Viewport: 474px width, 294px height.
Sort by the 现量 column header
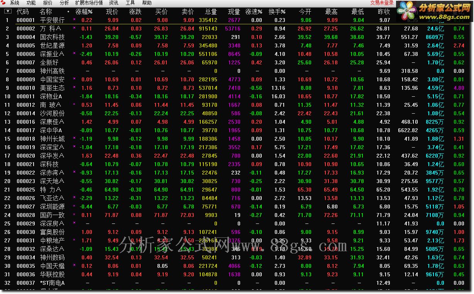coord(234,12)
